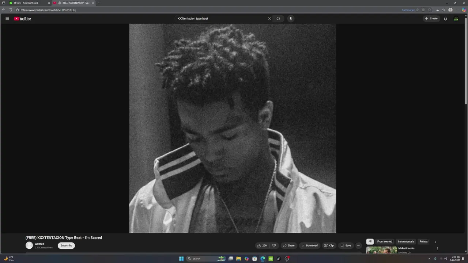The height and width of the screenshot is (263, 468).
Task: Open wxsted channel name link
Action: [x=39, y=244]
